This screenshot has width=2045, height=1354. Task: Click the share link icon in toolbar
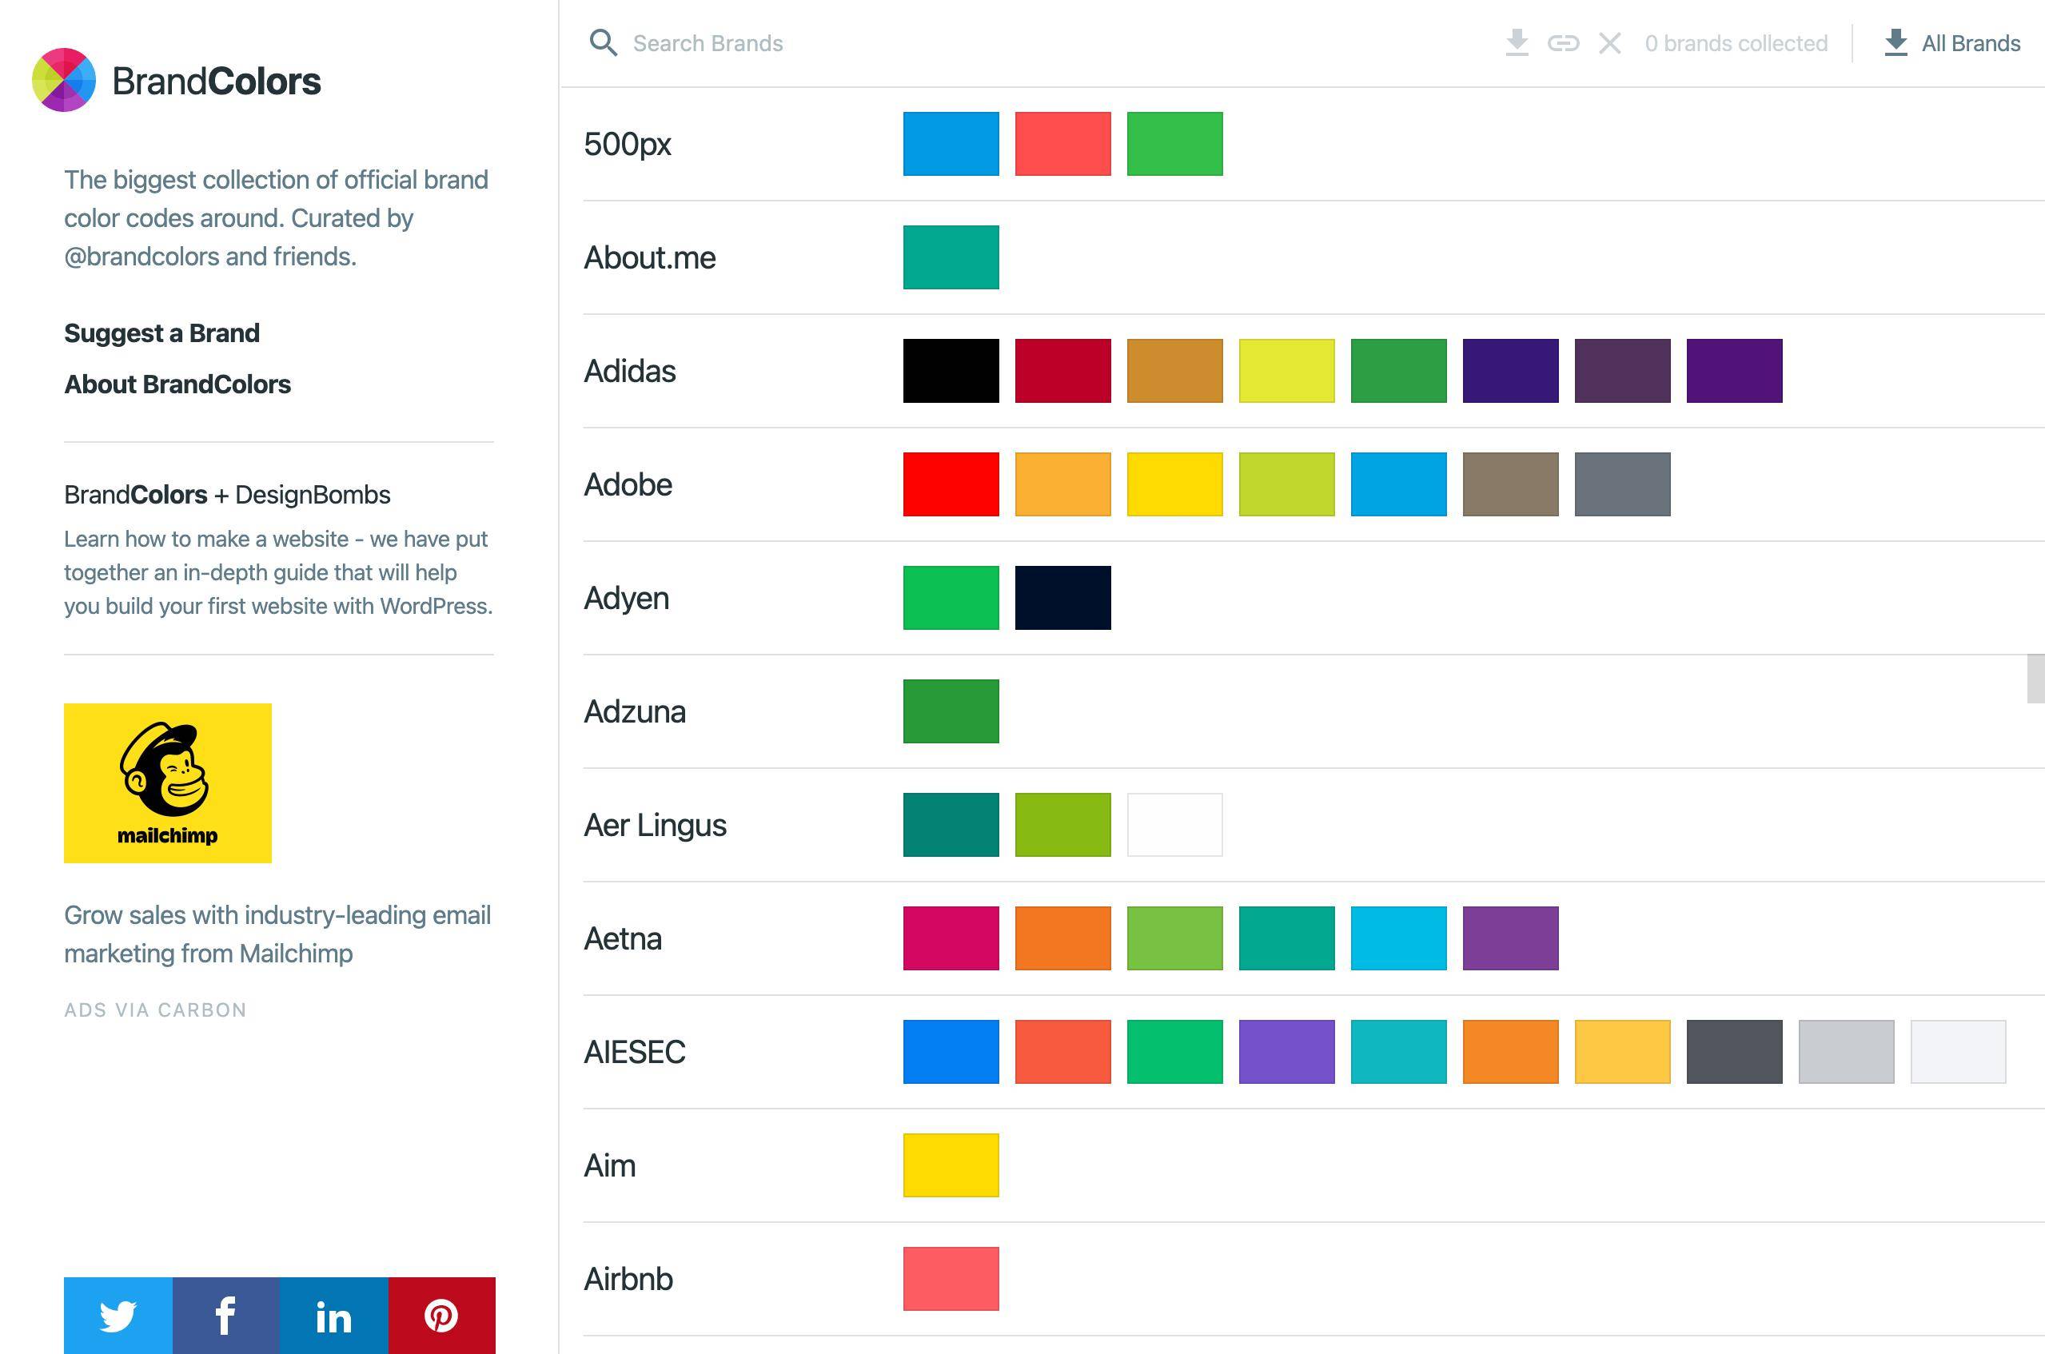click(x=1563, y=43)
